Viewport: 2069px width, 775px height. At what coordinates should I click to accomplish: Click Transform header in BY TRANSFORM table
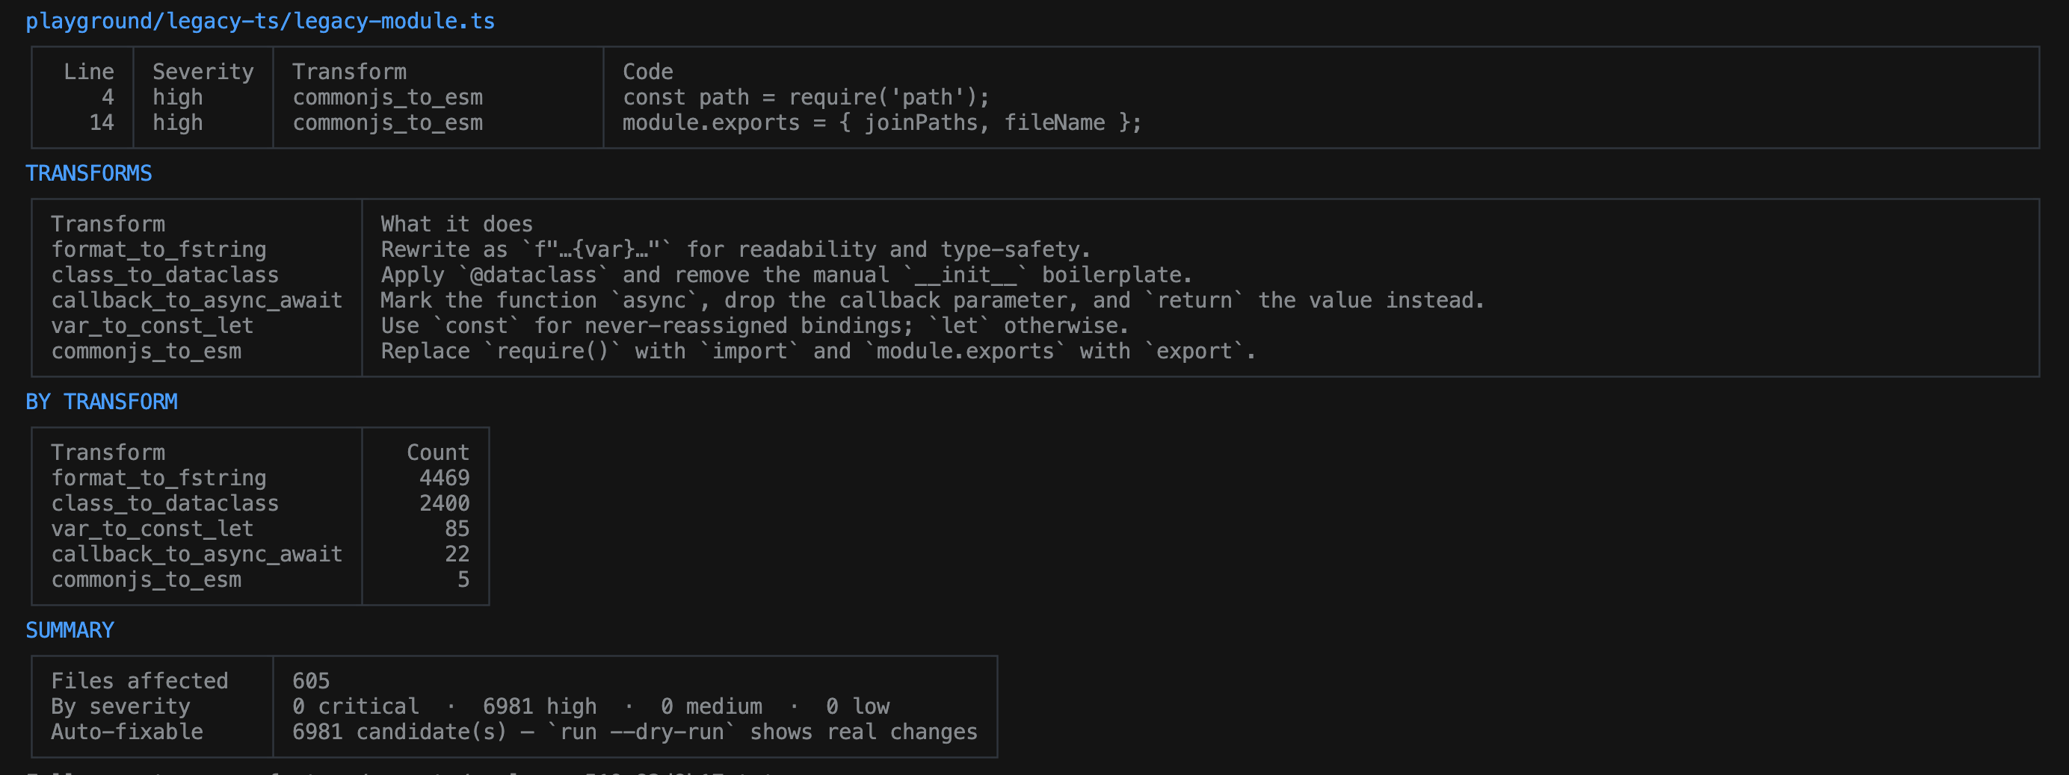click(108, 452)
